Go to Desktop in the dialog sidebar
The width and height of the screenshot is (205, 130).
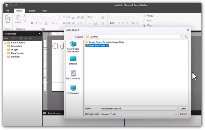[73, 61]
